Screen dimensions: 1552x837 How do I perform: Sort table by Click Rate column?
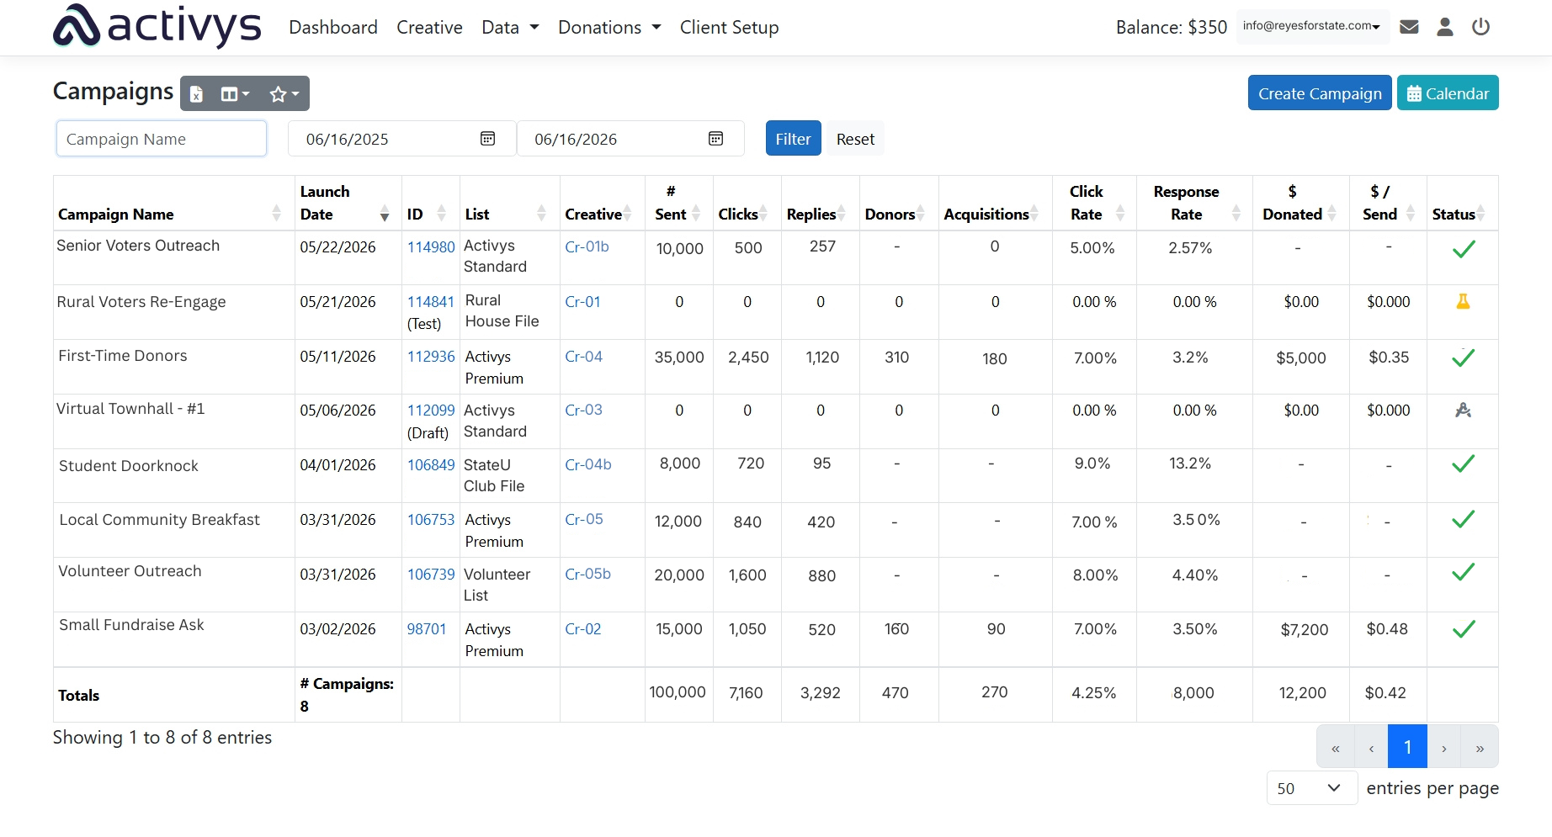(x=1094, y=204)
